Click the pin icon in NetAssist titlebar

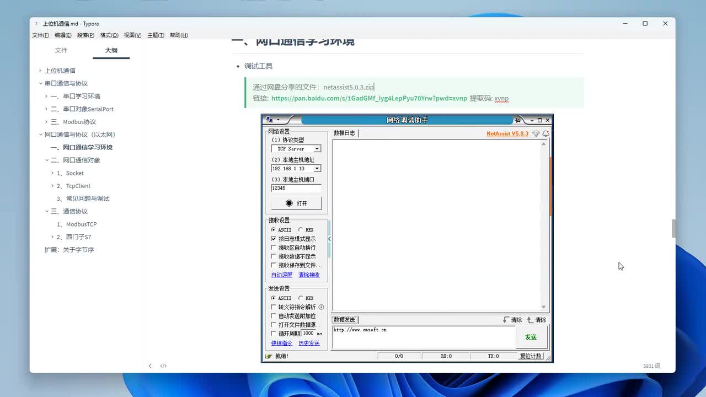(x=518, y=120)
